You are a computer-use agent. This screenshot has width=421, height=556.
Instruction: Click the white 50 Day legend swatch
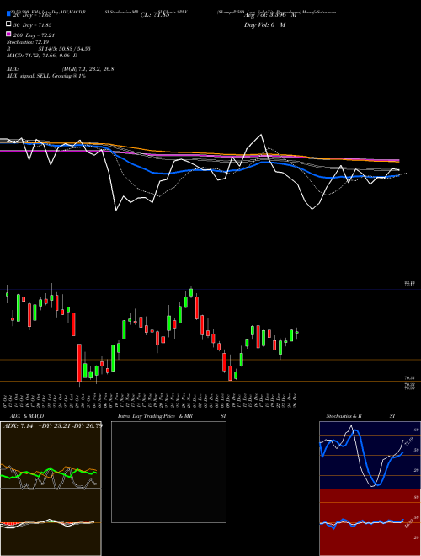(x=8, y=24)
